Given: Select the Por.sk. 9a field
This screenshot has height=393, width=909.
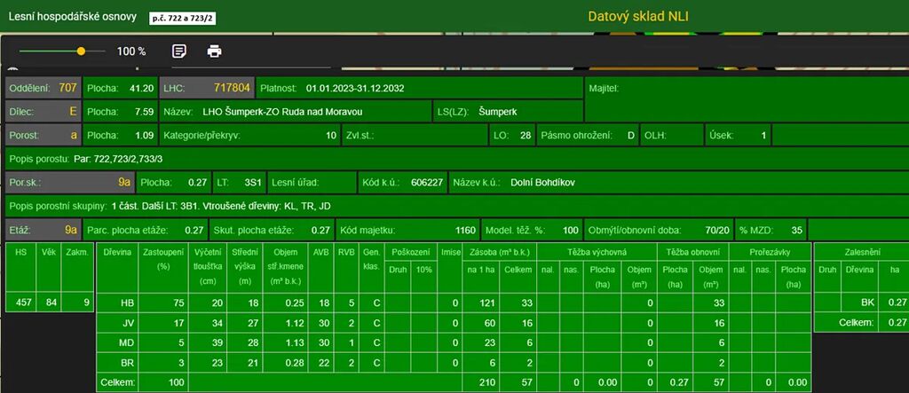Looking at the screenshot, I should coord(69,183).
